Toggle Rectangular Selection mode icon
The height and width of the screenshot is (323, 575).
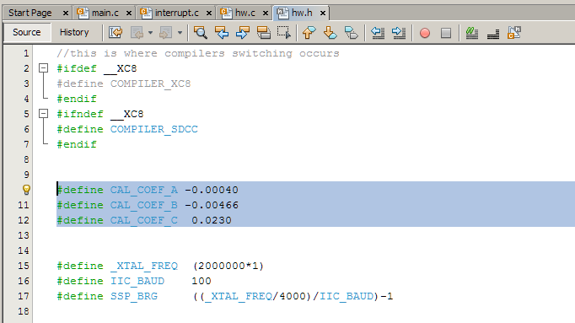click(x=284, y=33)
